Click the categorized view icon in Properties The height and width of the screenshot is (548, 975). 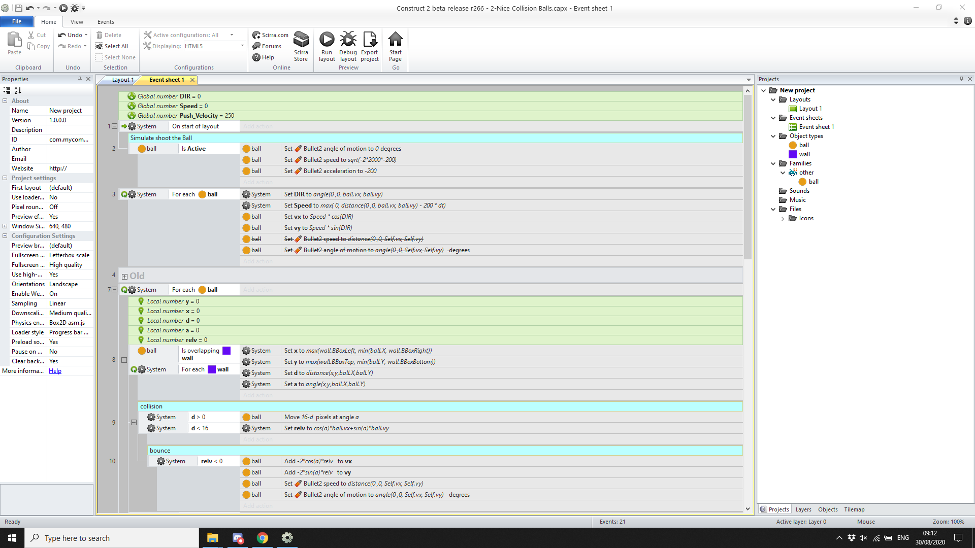coord(7,90)
